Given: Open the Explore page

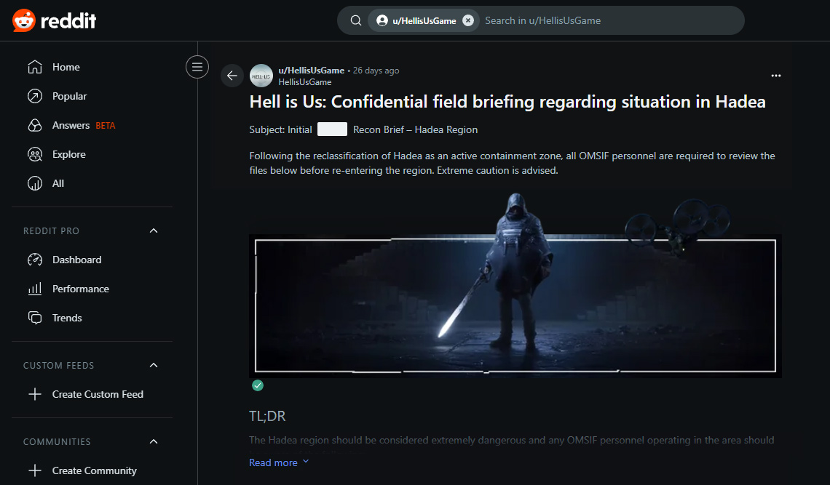Looking at the screenshot, I should (69, 154).
